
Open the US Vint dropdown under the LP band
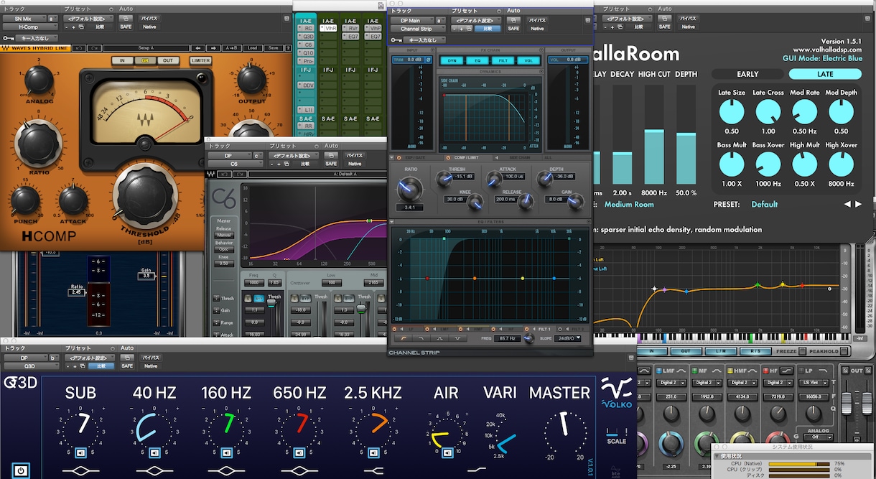click(813, 383)
